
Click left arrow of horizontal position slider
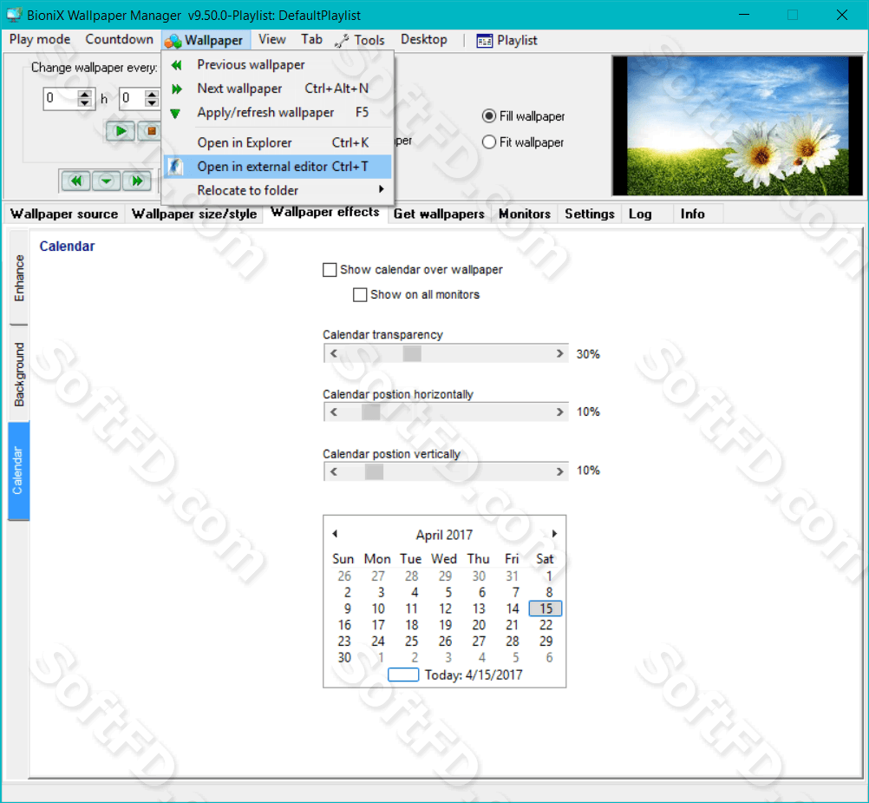click(x=334, y=412)
